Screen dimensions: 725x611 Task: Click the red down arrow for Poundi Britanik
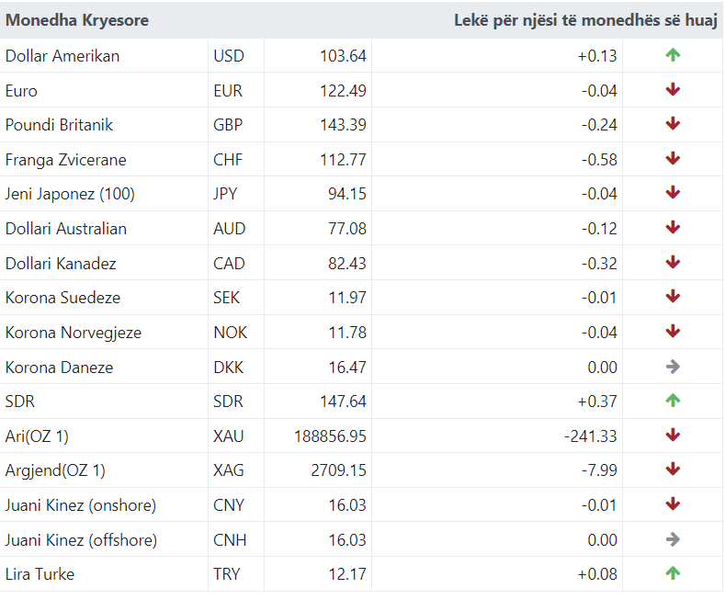pos(673,124)
